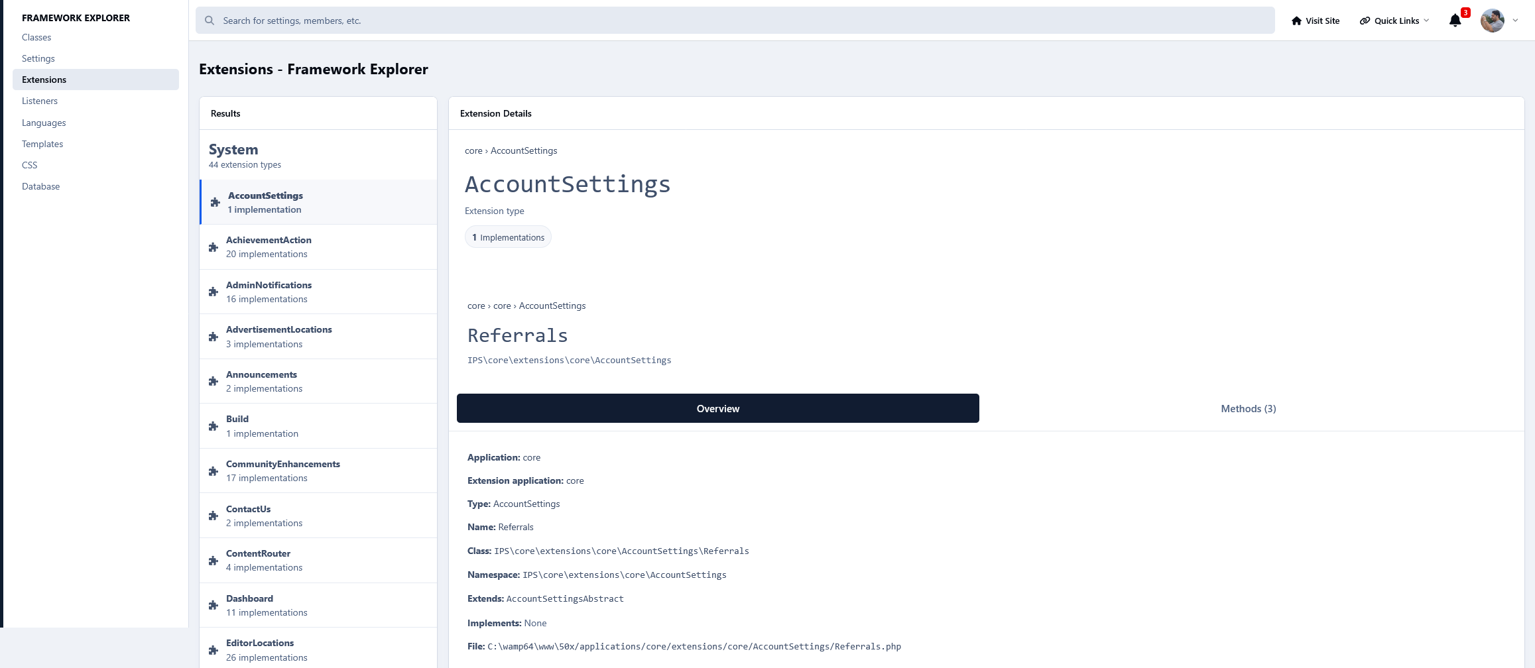Click the Visit Site home icon
This screenshot has width=1535, height=668.
click(1296, 21)
